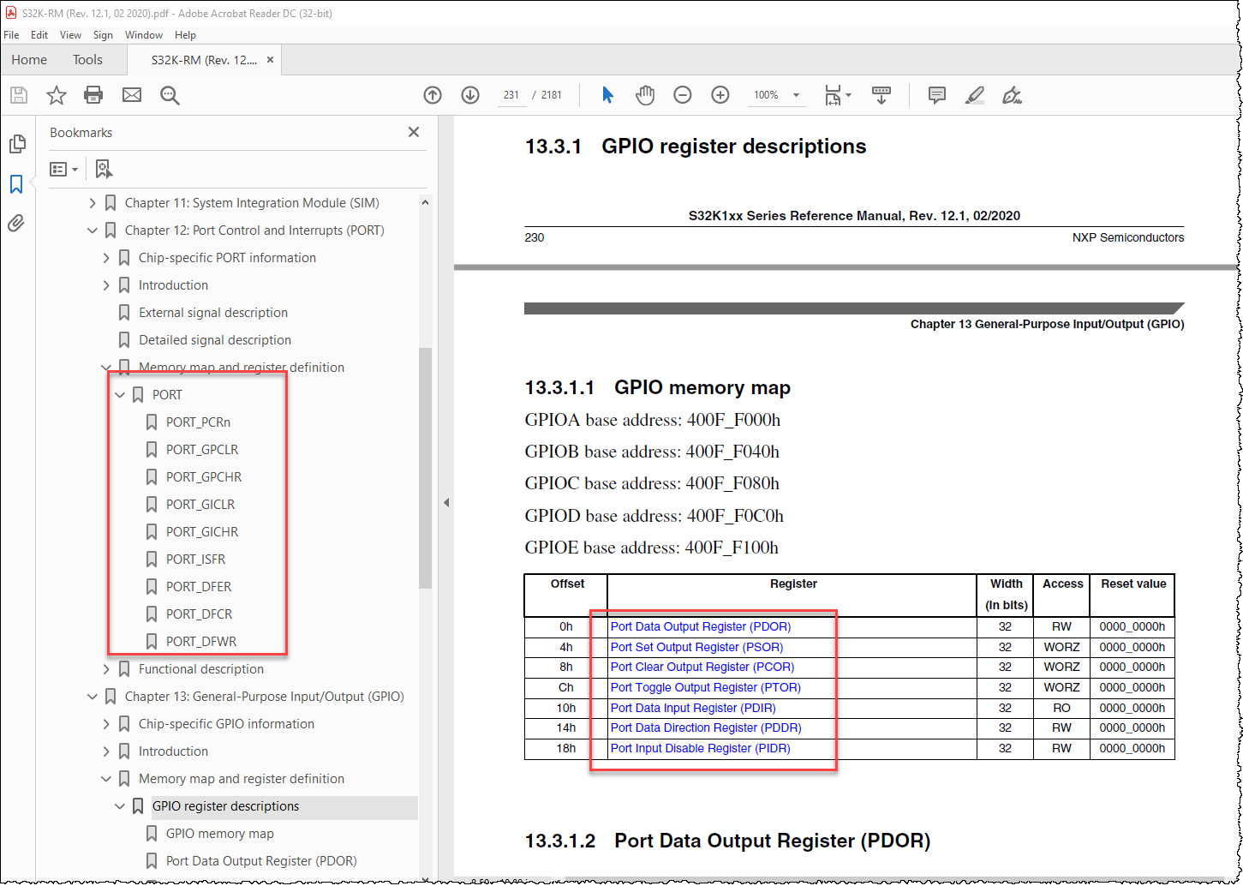Click the Port Toggle Output Register (PTOR) link
This screenshot has width=1243, height=886.
pyautogui.click(x=705, y=687)
